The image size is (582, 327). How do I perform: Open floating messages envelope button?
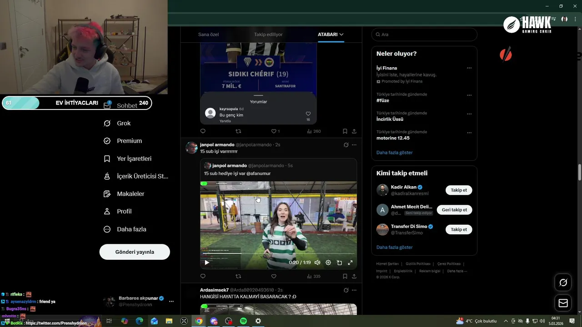point(563,303)
